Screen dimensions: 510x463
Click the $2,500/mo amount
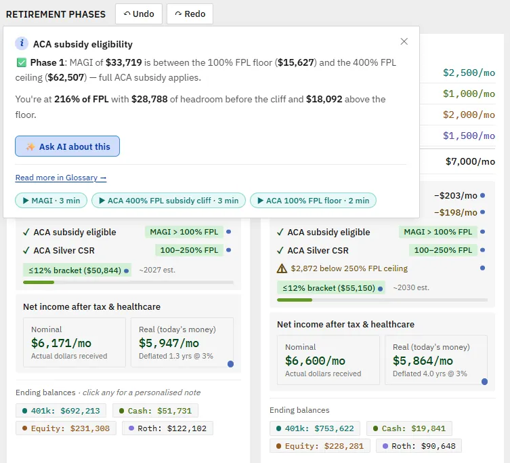coord(469,73)
